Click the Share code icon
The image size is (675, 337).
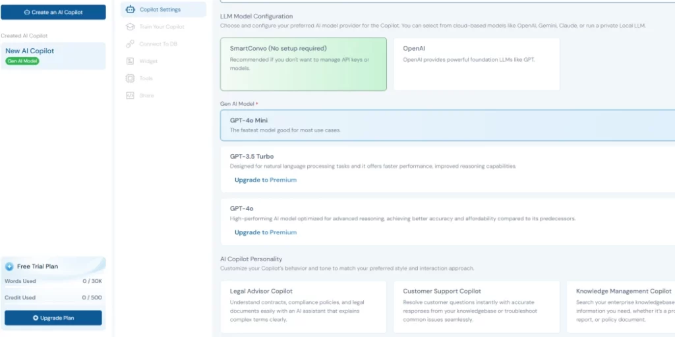[x=130, y=95]
